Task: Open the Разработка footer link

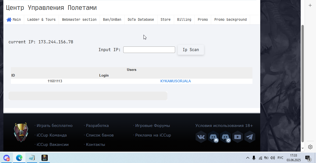Action: (x=97, y=126)
